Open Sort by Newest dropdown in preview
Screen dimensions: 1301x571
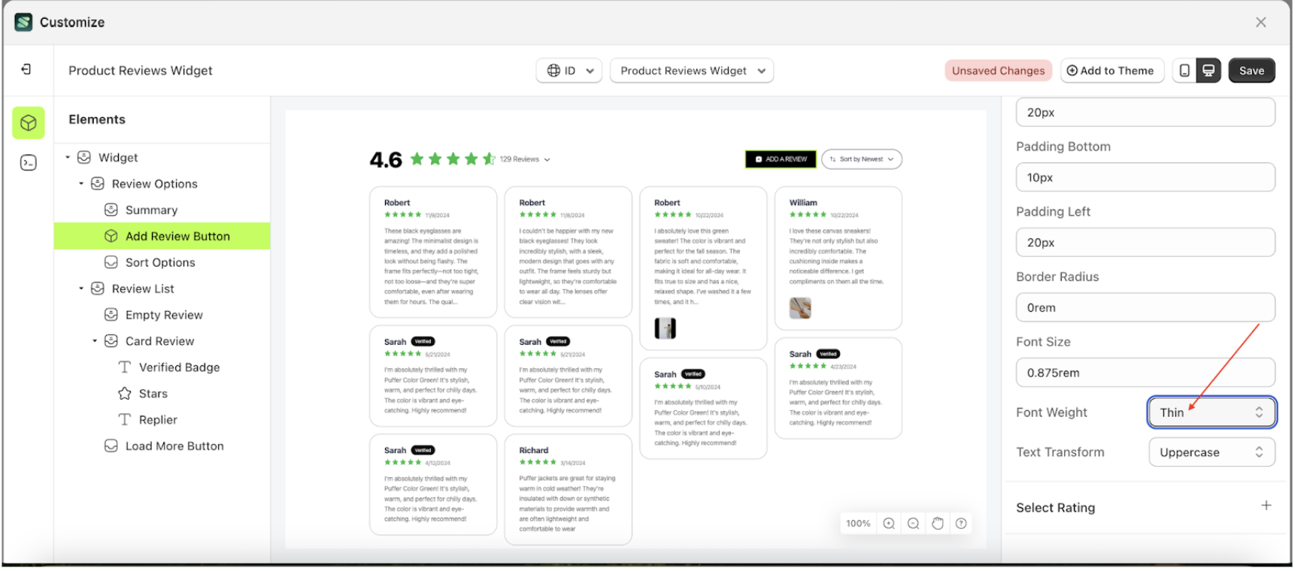click(x=862, y=159)
